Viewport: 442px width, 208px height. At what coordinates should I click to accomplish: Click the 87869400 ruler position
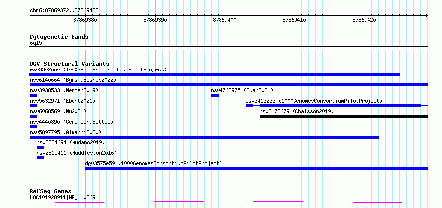[x=224, y=20]
